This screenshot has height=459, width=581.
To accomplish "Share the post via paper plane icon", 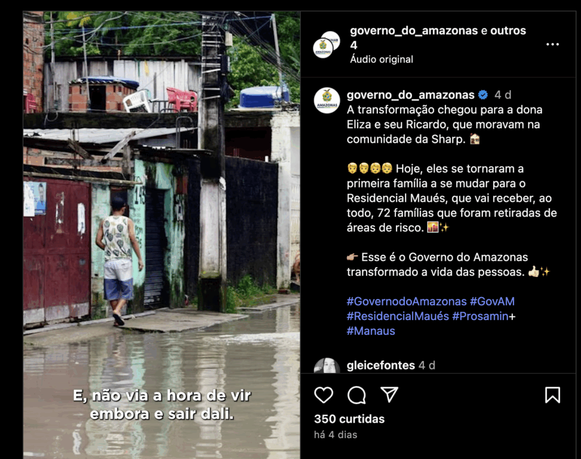I will 389,394.
